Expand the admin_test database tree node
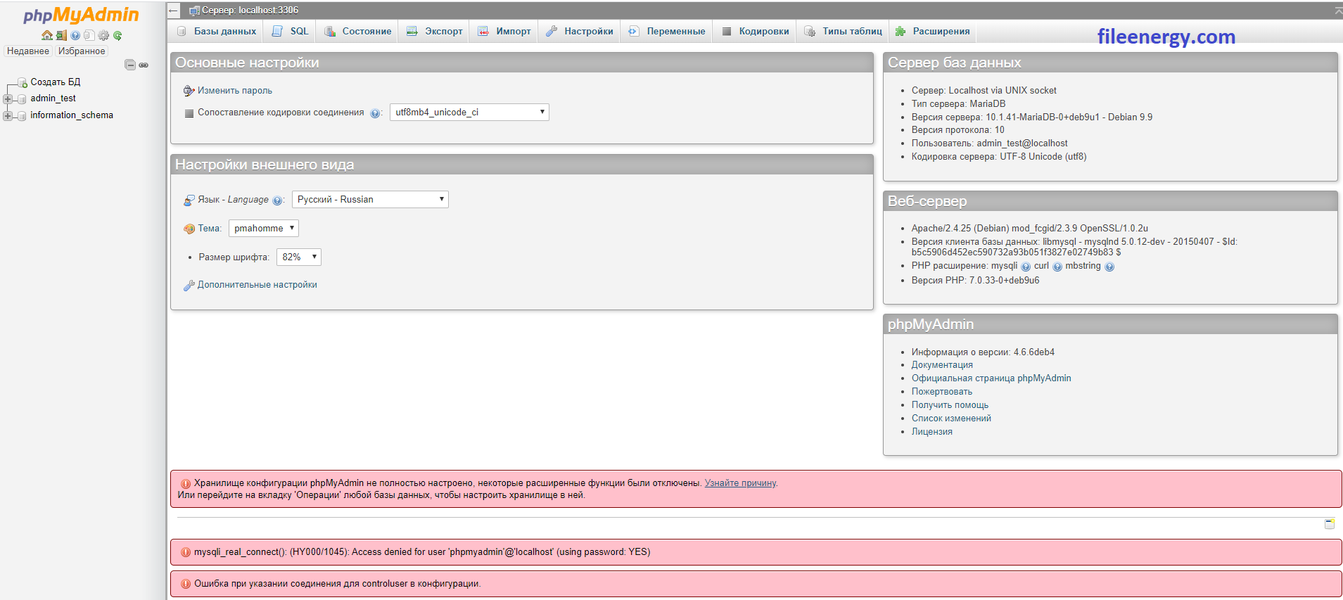This screenshot has width=1343, height=600. [8, 99]
